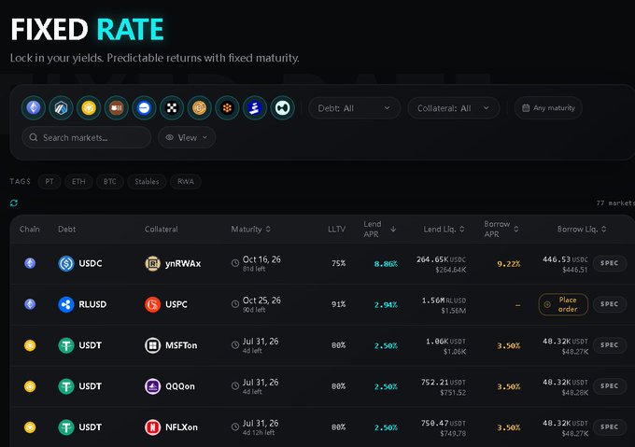Click the RLUSD token icon
Viewport: 635px width, 447px height.
[66, 304]
